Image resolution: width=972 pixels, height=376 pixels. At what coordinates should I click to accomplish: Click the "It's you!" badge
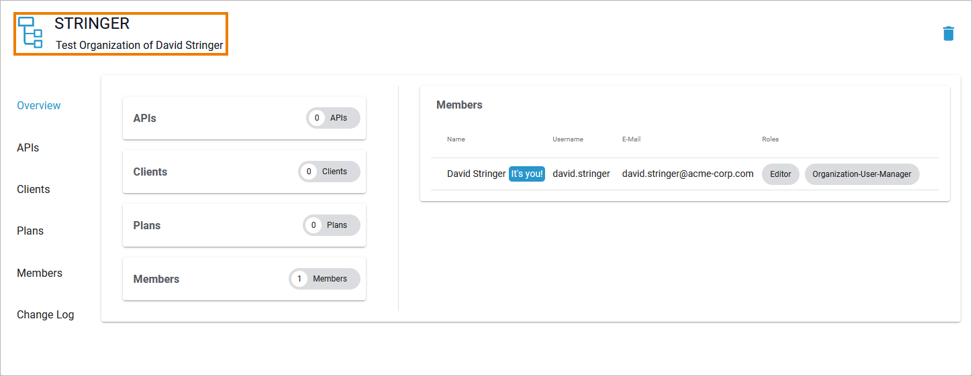pos(527,174)
